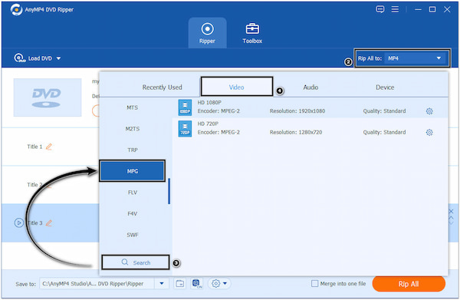Play Title 3 preview

click(18, 223)
